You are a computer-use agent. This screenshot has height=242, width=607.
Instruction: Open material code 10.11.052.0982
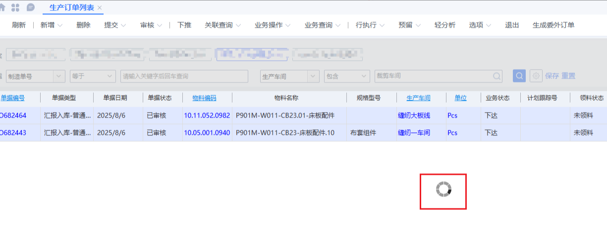(207, 116)
